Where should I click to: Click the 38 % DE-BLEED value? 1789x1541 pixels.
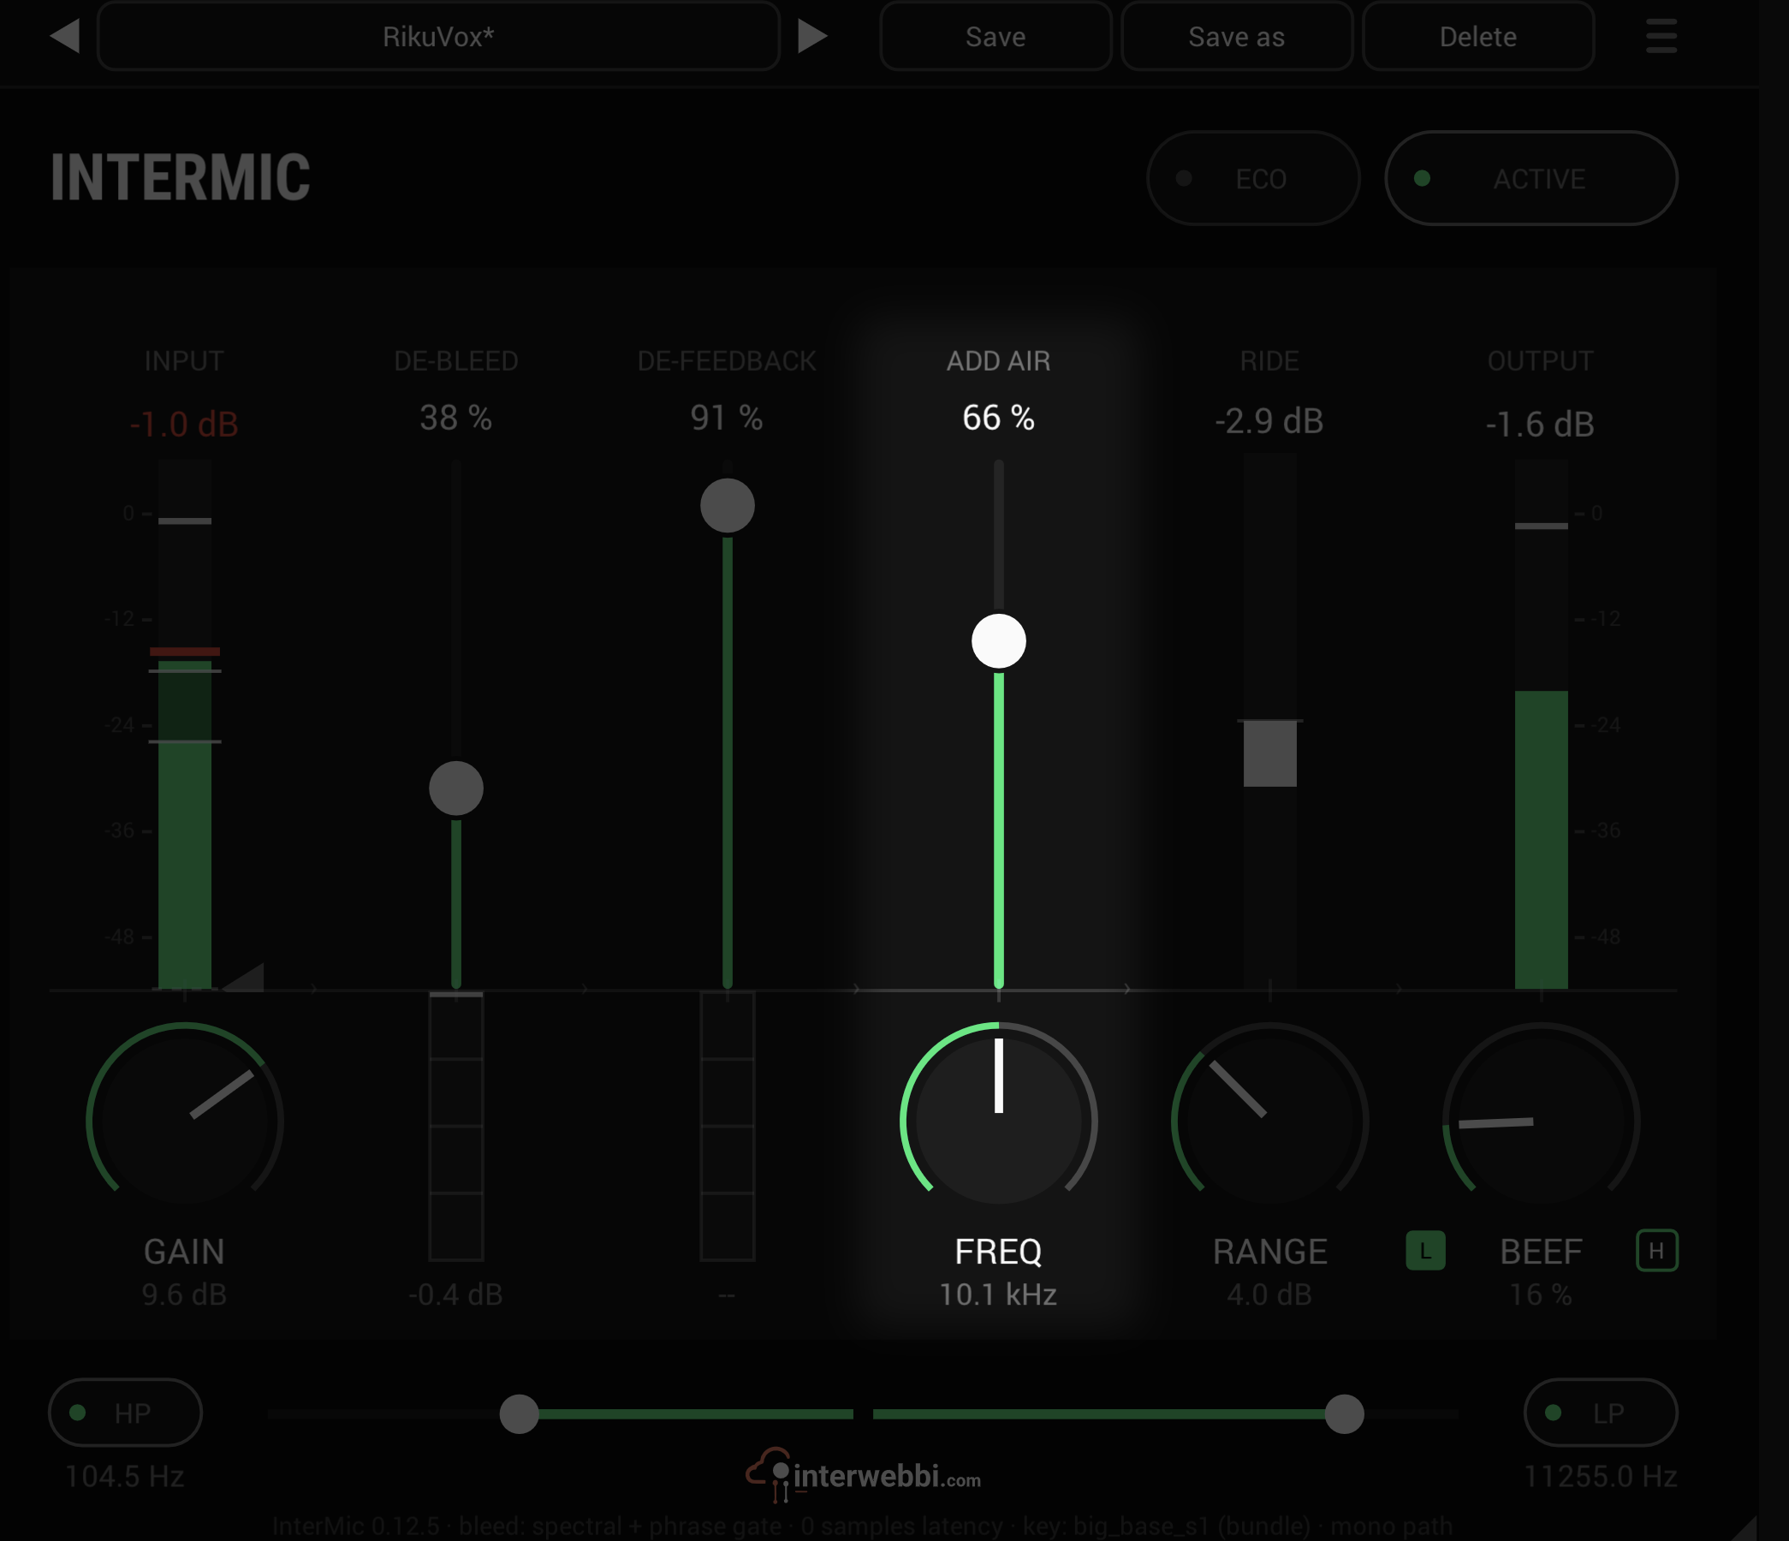[x=456, y=418]
